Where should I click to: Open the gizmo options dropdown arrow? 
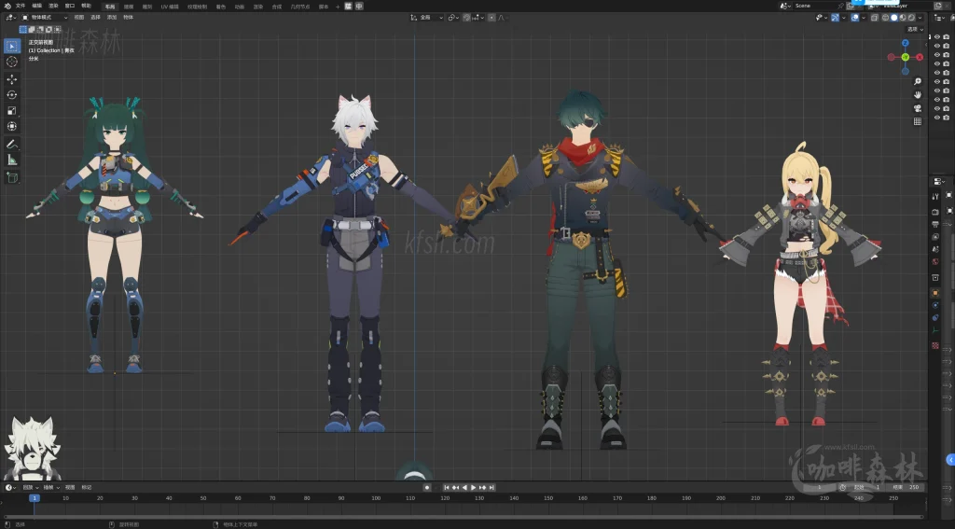[x=843, y=18]
